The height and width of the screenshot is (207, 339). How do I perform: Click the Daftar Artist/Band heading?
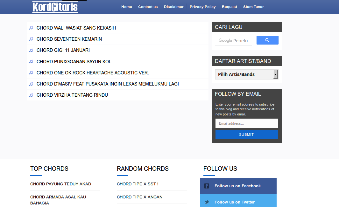[x=243, y=61]
